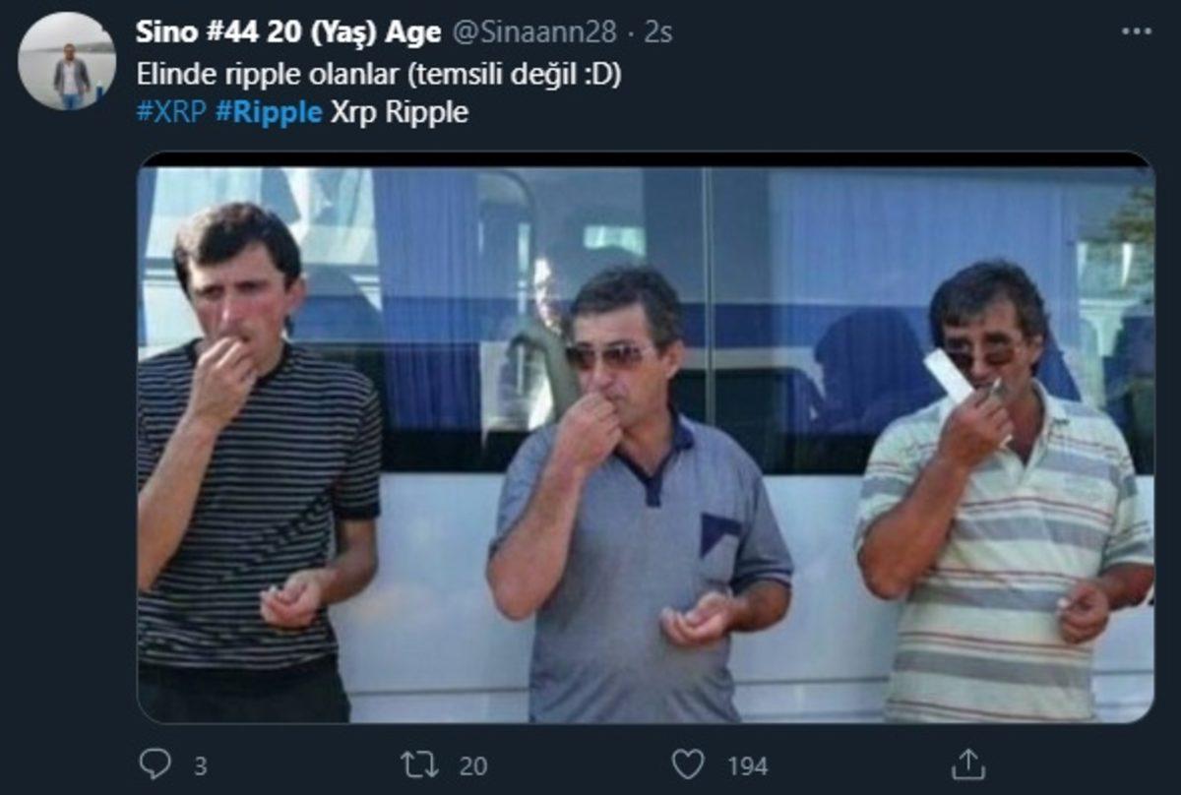Click the Sino profile avatar picture
This screenshot has height=795, width=1181.
click(67, 61)
